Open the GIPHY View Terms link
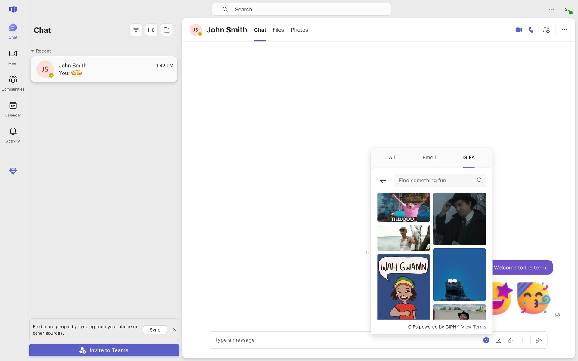 [x=474, y=327]
